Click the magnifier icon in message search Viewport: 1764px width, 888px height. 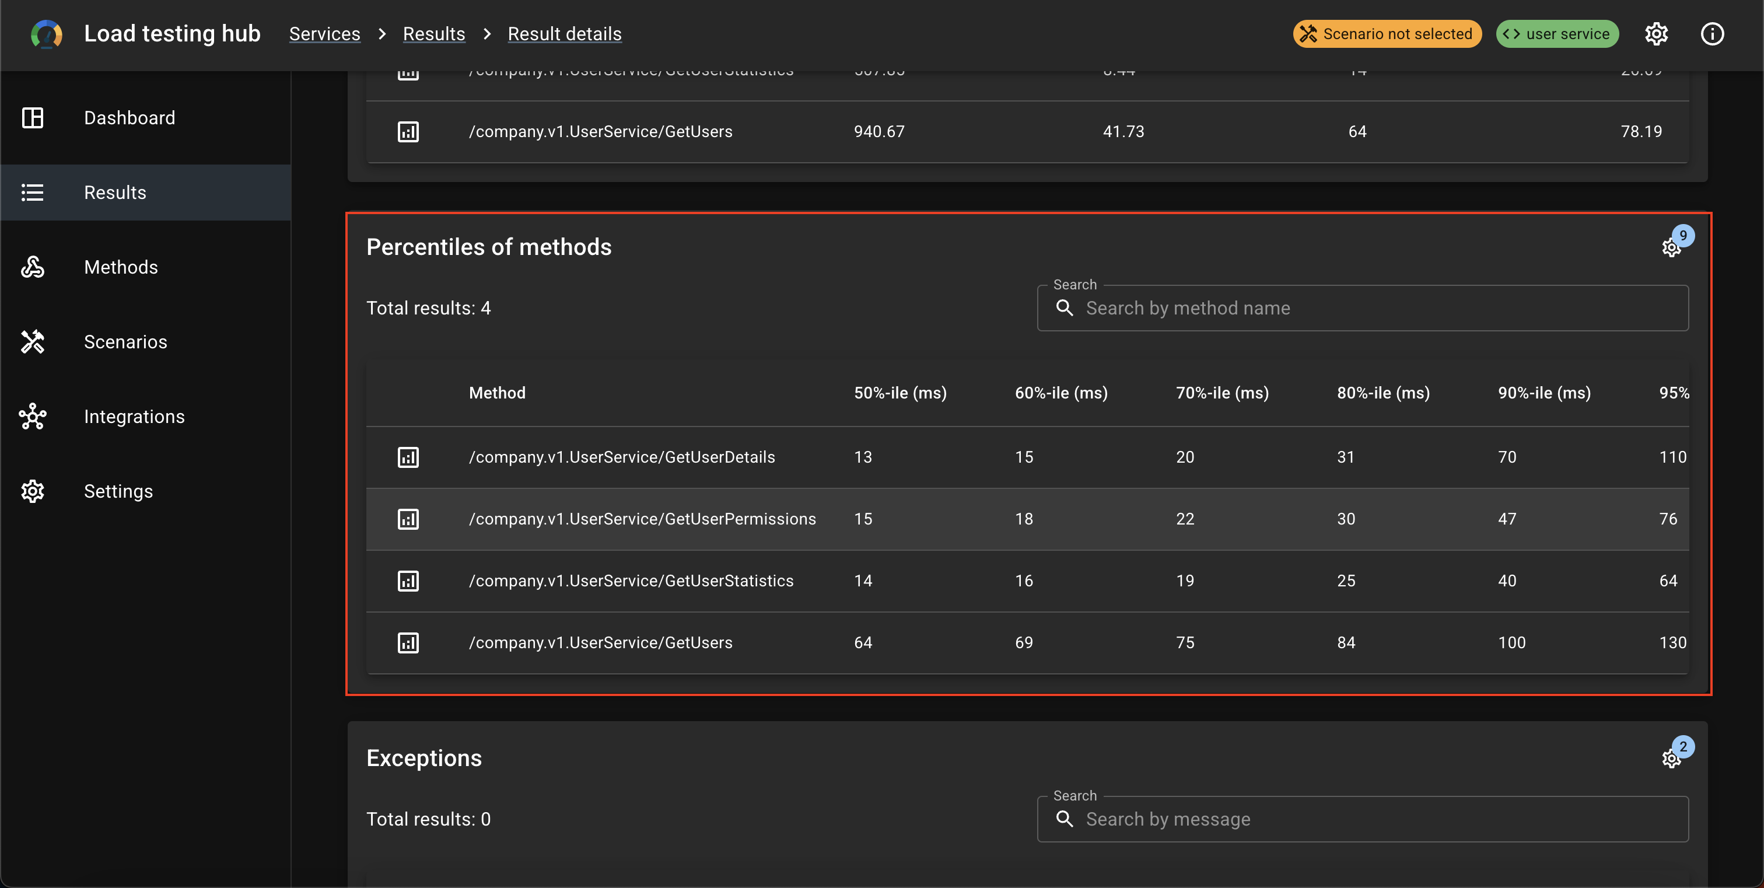[1065, 820]
